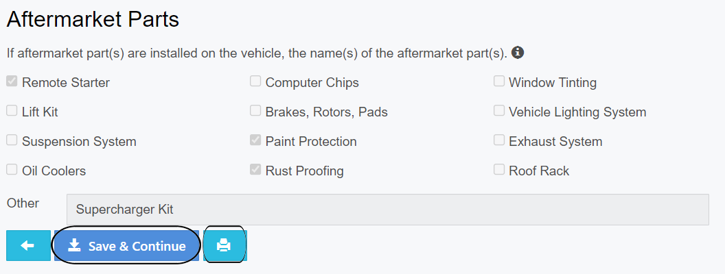Tick the Exhaust System checkbox
Viewport: 725px width, 274px height.
pos(499,140)
